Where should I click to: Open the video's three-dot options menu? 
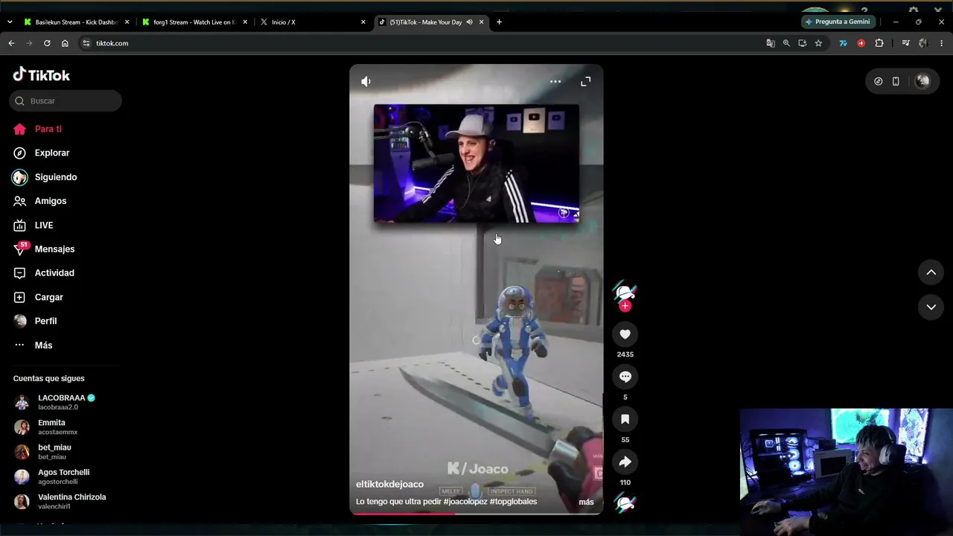point(555,81)
